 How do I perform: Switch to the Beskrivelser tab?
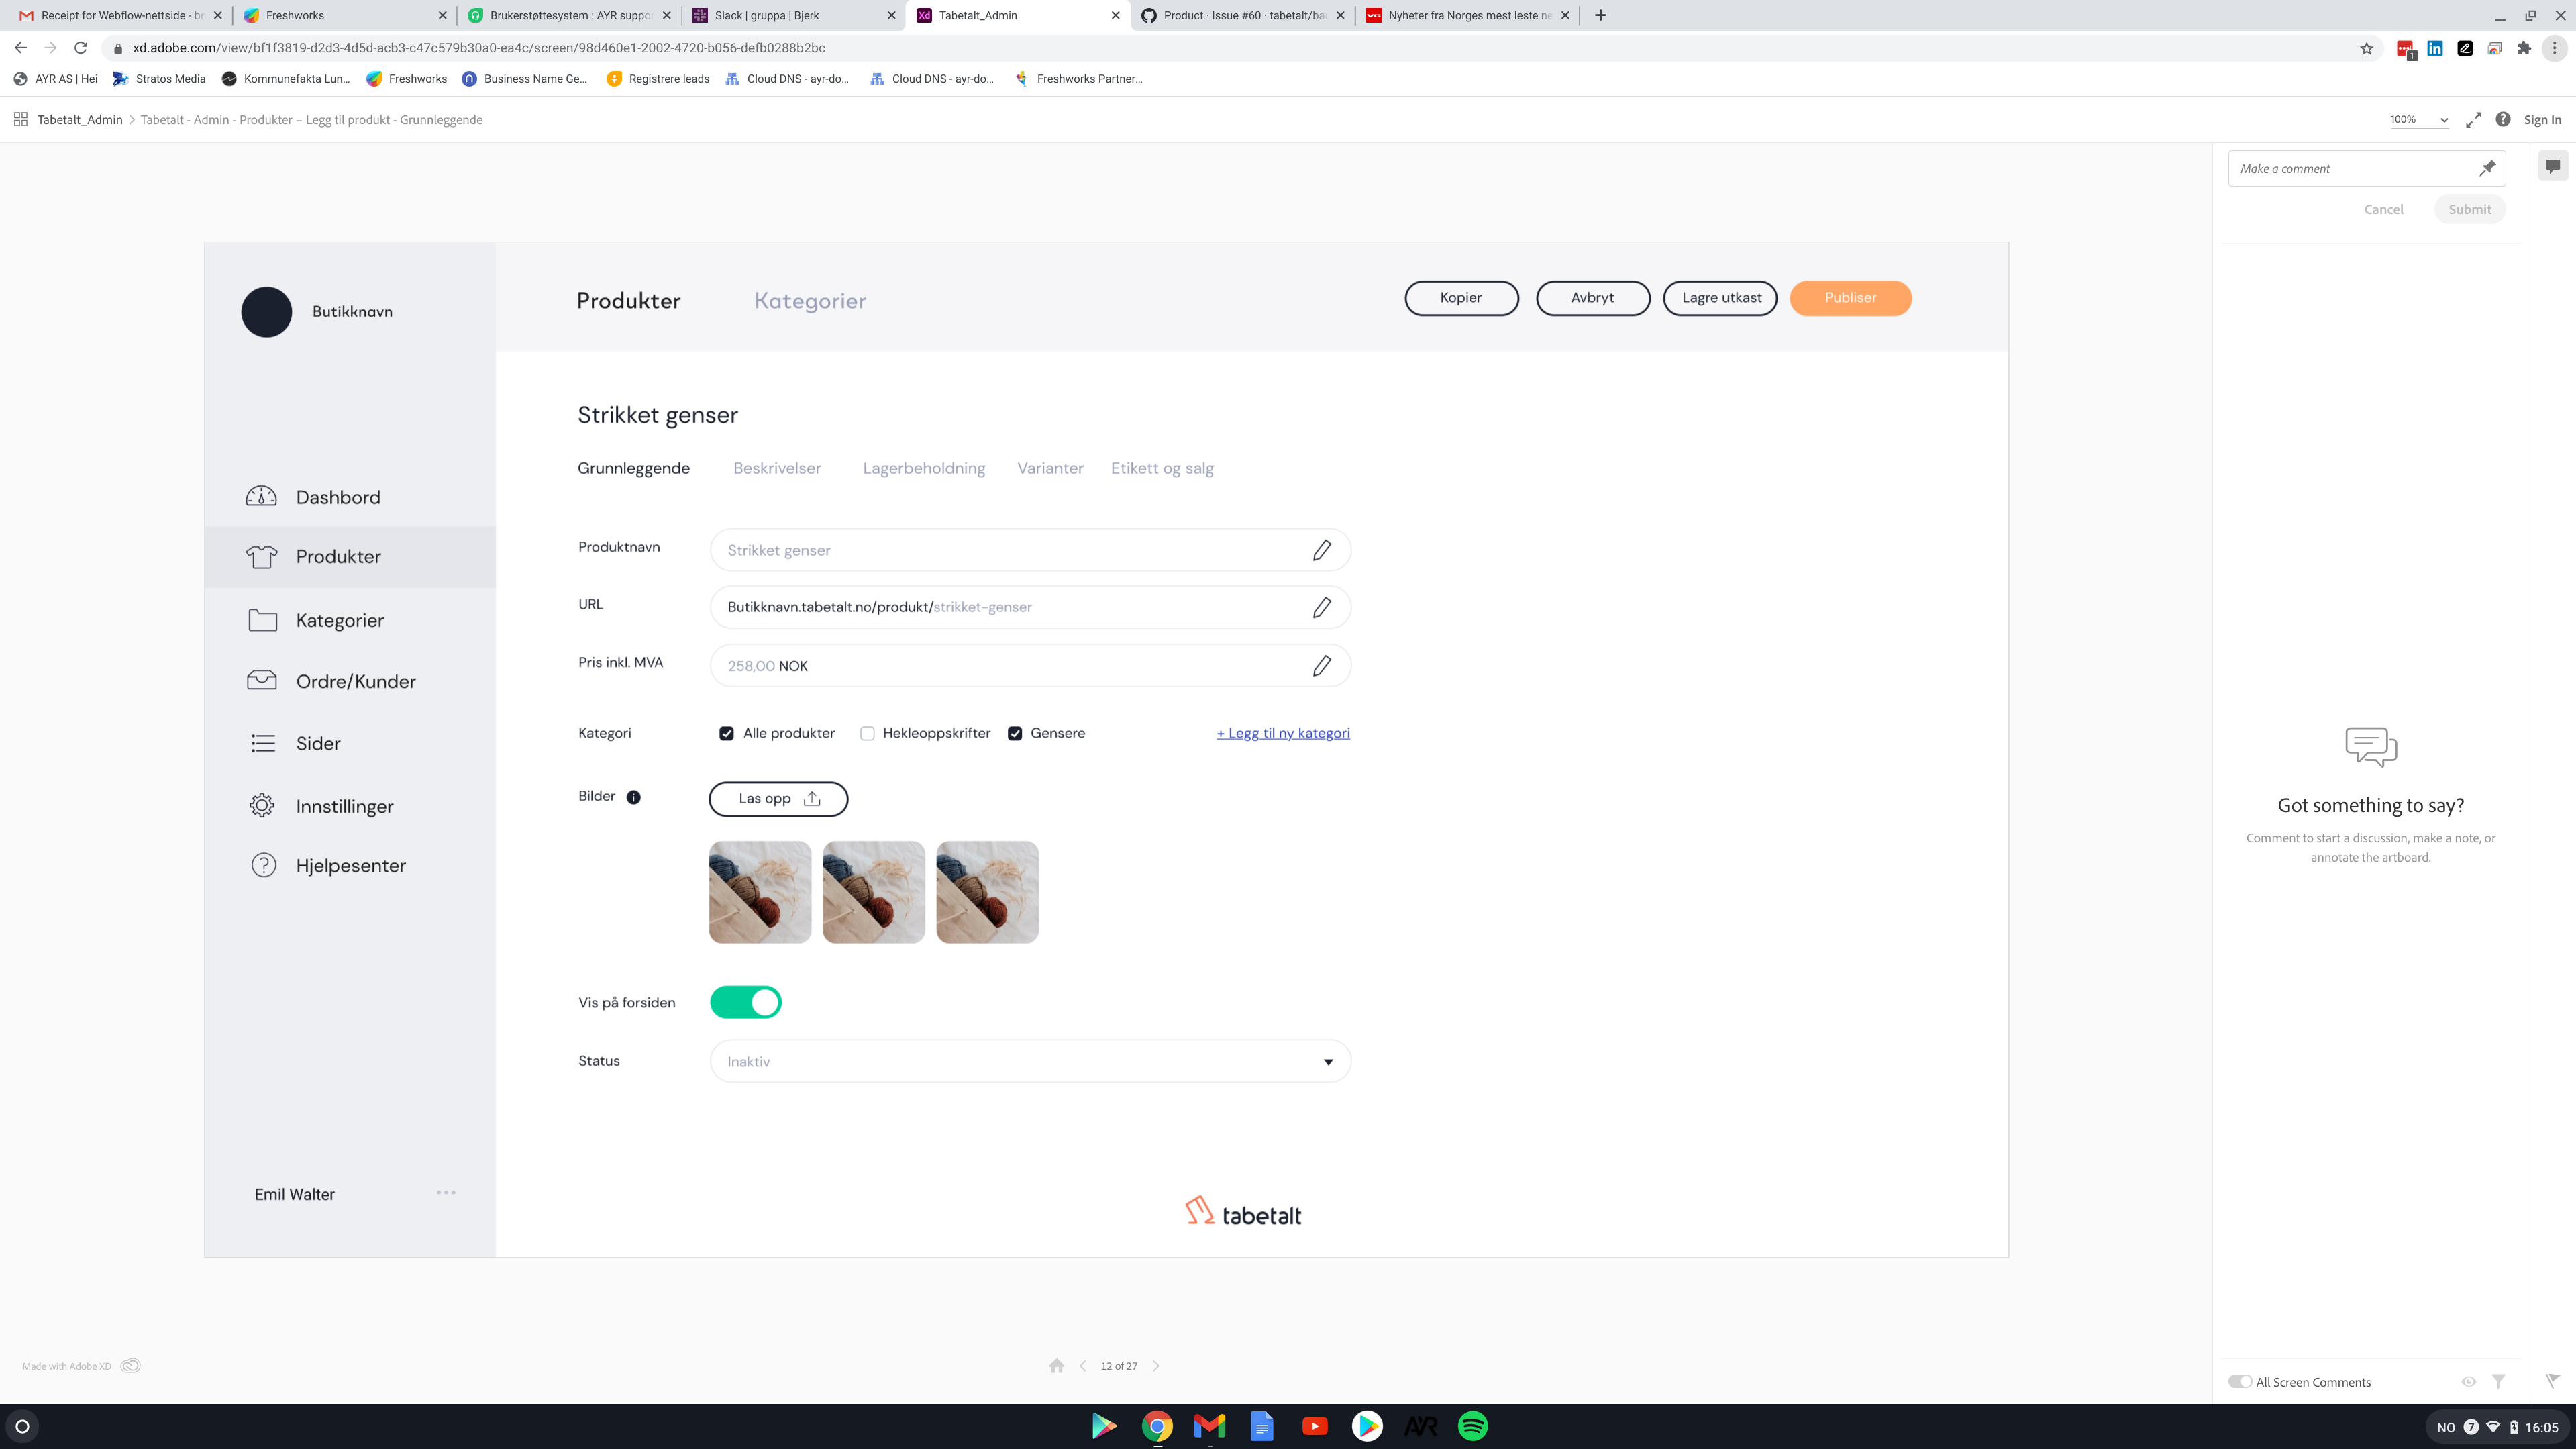pos(777,468)
